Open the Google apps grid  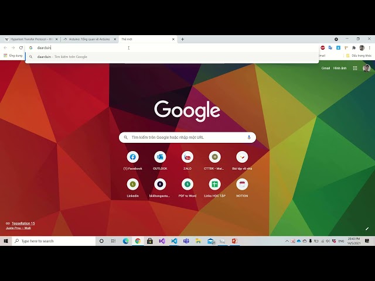(x=355, y=68)
